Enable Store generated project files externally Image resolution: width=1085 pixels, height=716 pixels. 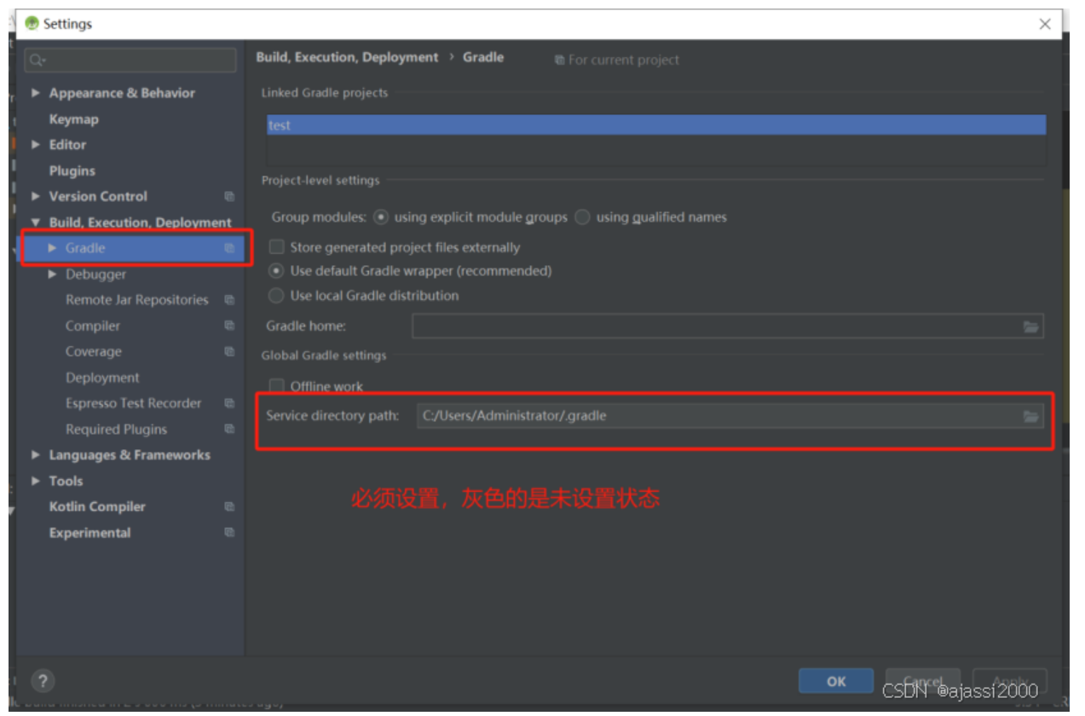tap(276, 247)
